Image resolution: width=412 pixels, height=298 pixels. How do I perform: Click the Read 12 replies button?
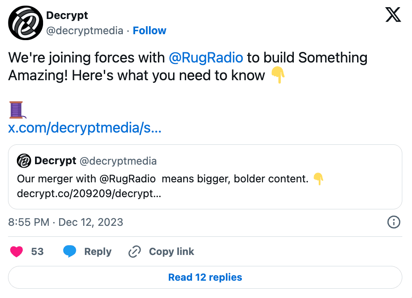pyautogui.click(x=205, y=277)
